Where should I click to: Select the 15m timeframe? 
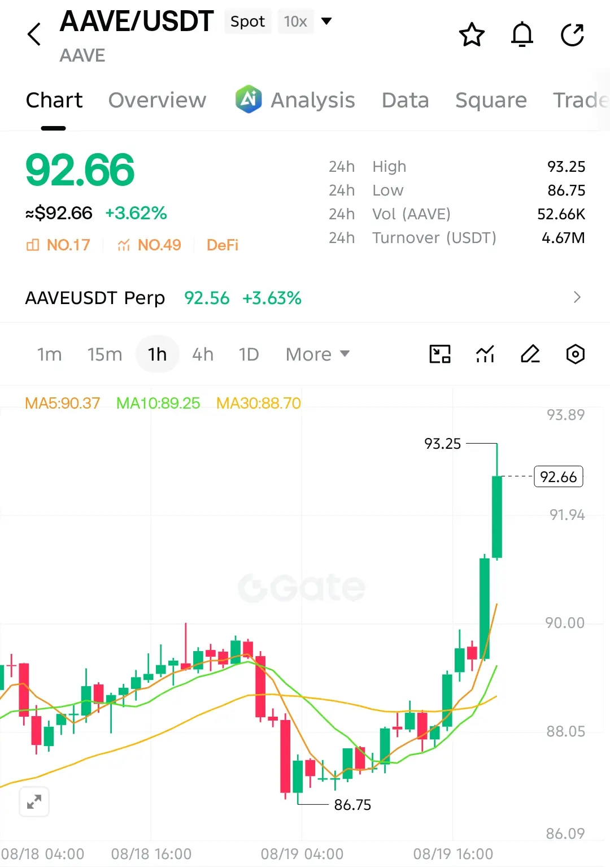pos(104,354)
